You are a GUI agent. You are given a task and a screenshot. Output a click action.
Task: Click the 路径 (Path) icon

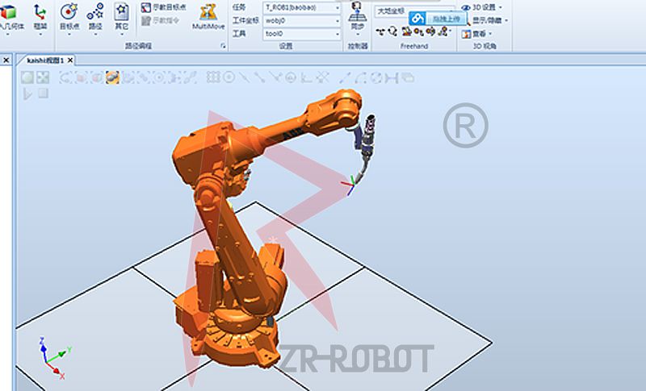pos(95,16)
